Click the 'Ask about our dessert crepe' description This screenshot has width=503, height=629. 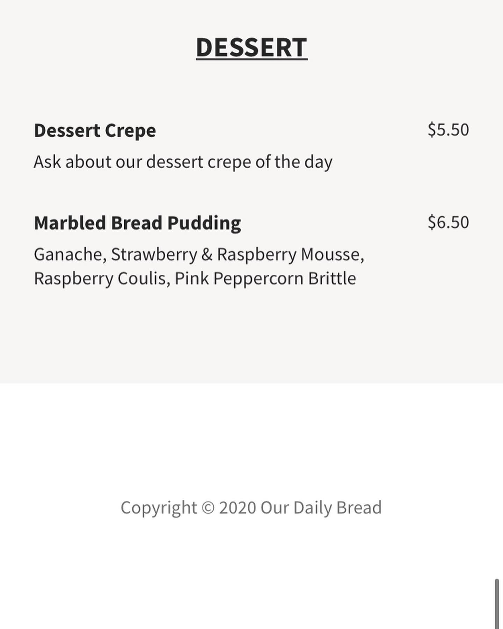coord(183,162)
